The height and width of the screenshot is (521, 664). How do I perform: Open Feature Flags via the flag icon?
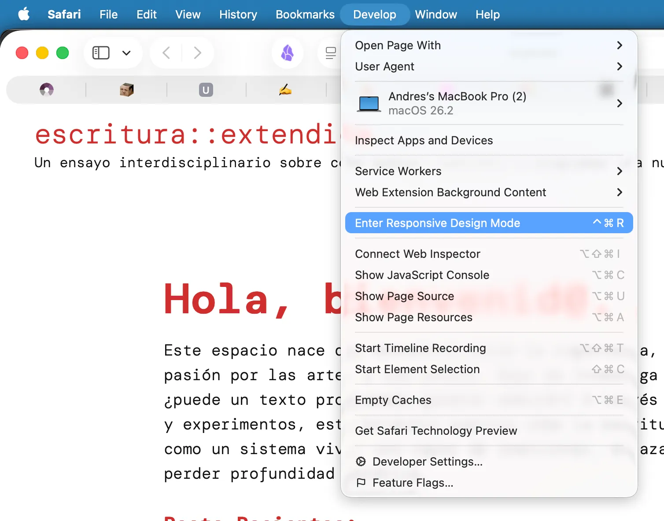(x=361, y=483)
